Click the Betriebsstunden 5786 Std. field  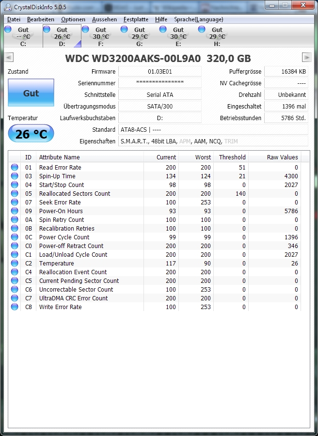[286, 118]
